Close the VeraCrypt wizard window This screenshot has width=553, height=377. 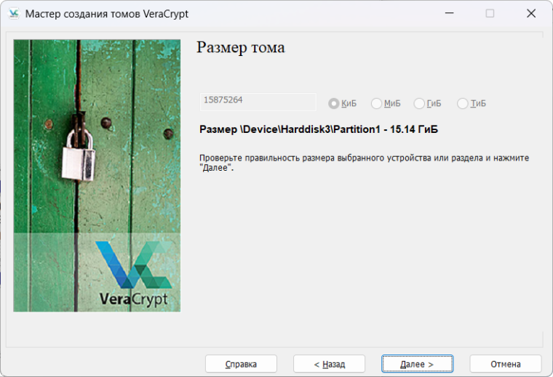[531, 14]
